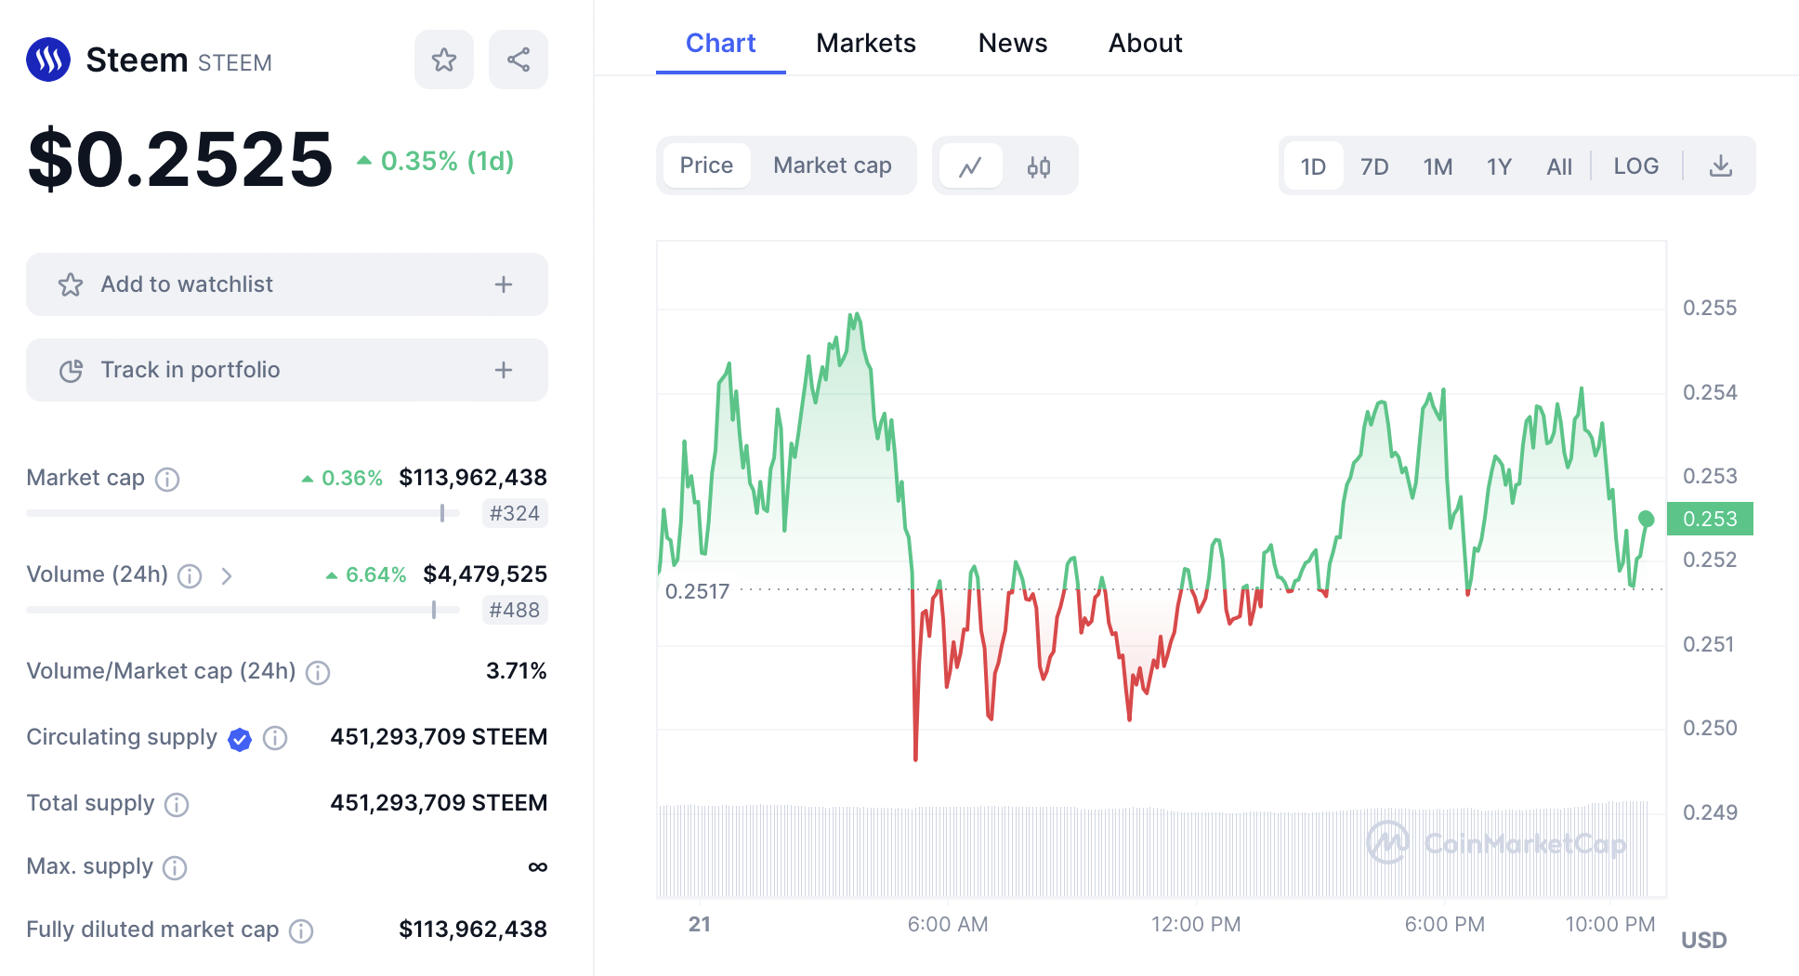This screenshot has width=1799, height=976.
Task: Switch chart to Market cap view
Action: (x=832, y=165)
